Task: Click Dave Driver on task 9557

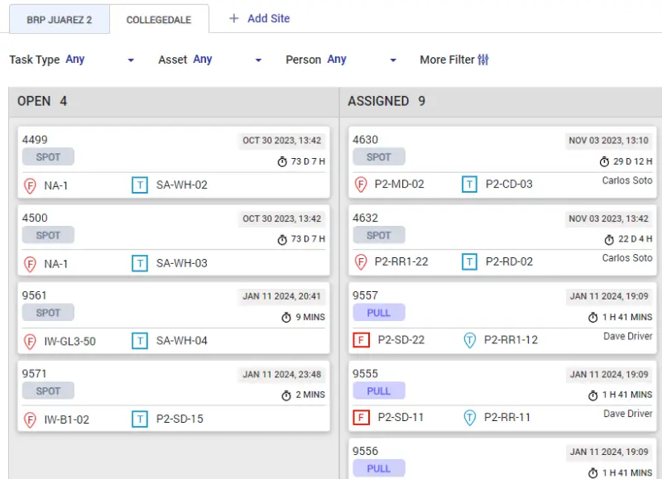Action: point(628,336)
